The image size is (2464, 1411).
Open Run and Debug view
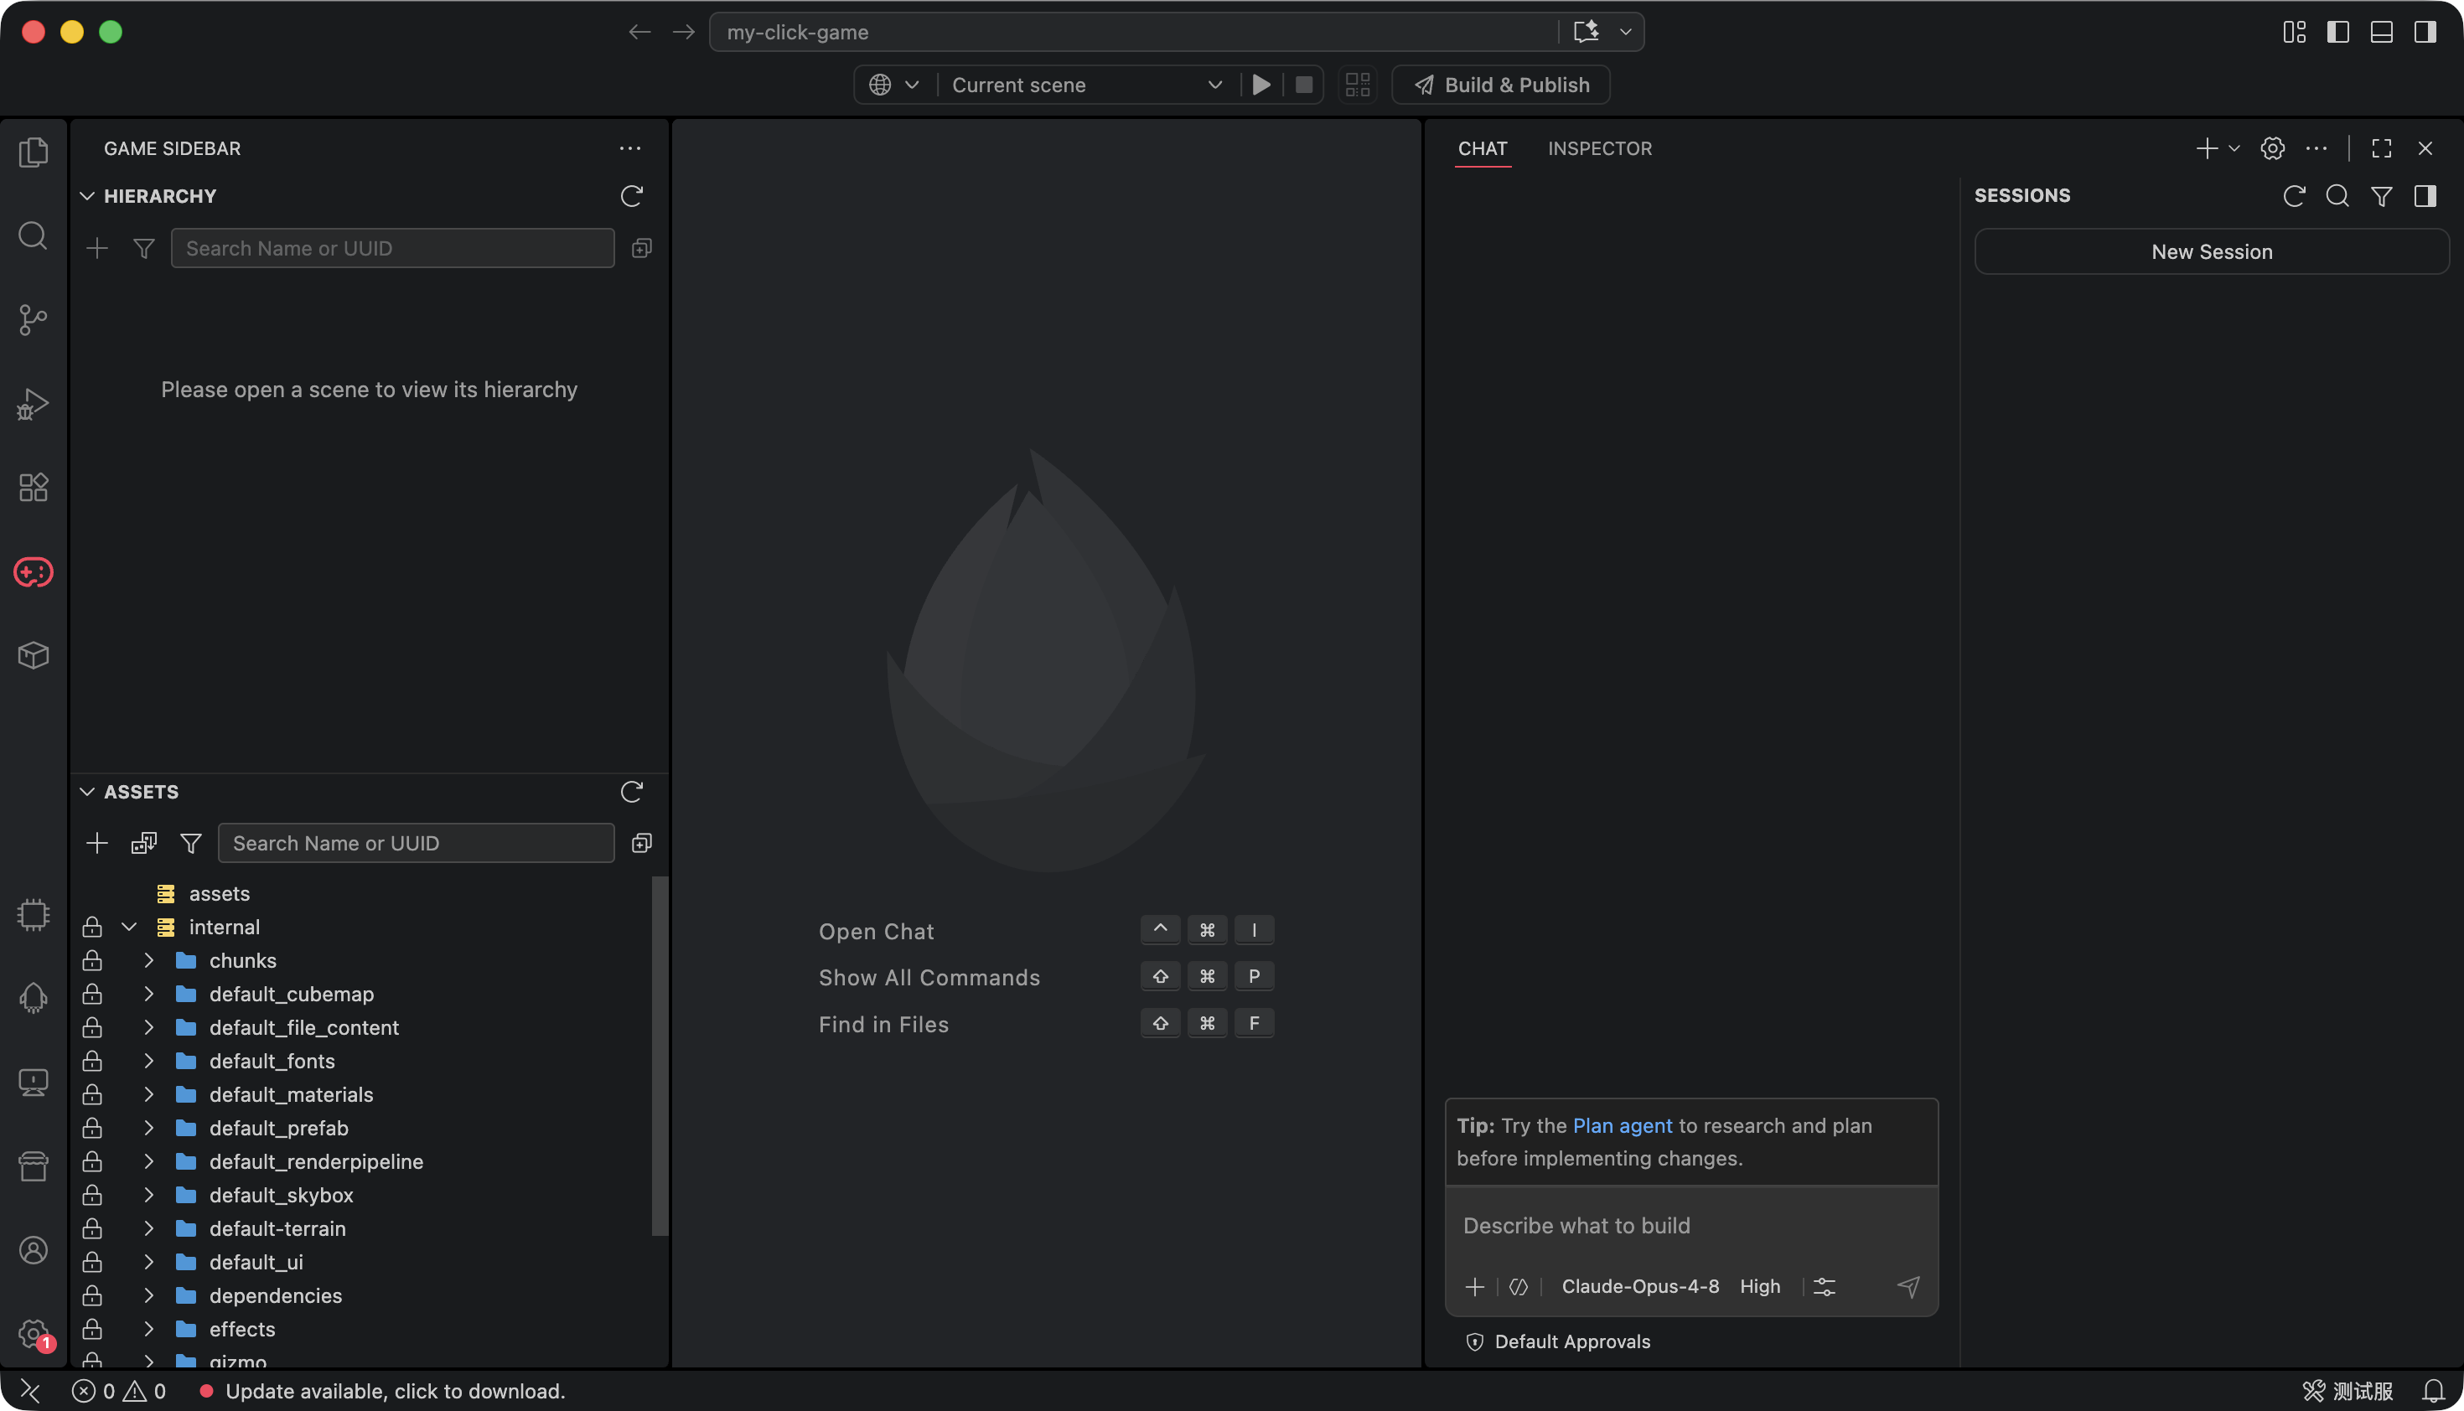(33, 404)
